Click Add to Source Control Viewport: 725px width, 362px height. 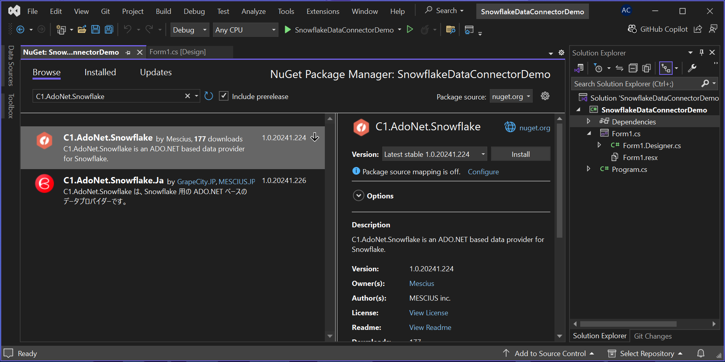(548, 353)
